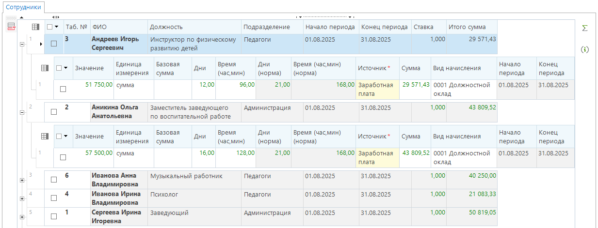Open the select-all dropdown arrow in the main header
598x228 pixels.
coord(57,27)
